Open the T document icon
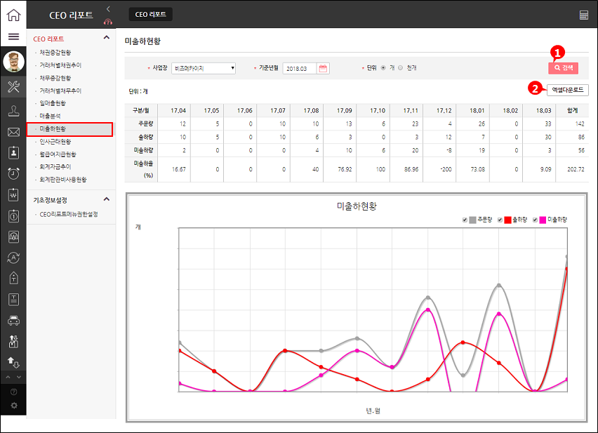Image resolution: width=598 pixels, height=433 pixels. click(14, 299)
